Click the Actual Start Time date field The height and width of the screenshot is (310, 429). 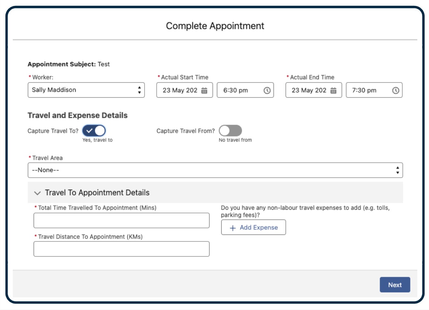pyautogui.click(x=180, y=90)
